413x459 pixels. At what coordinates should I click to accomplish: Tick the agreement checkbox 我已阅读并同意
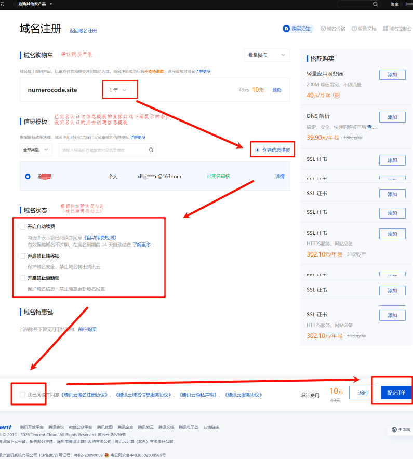pyautogui.click(x=22, y=395)
